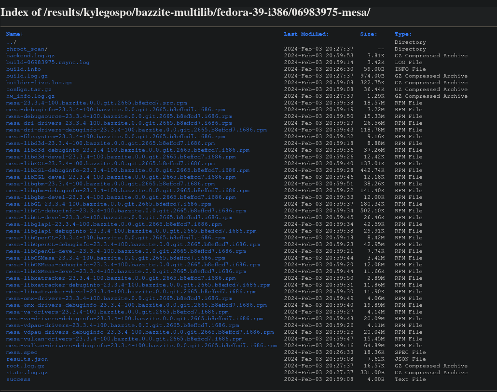Sort listing by Last Modified header

(x=306, y=34)
